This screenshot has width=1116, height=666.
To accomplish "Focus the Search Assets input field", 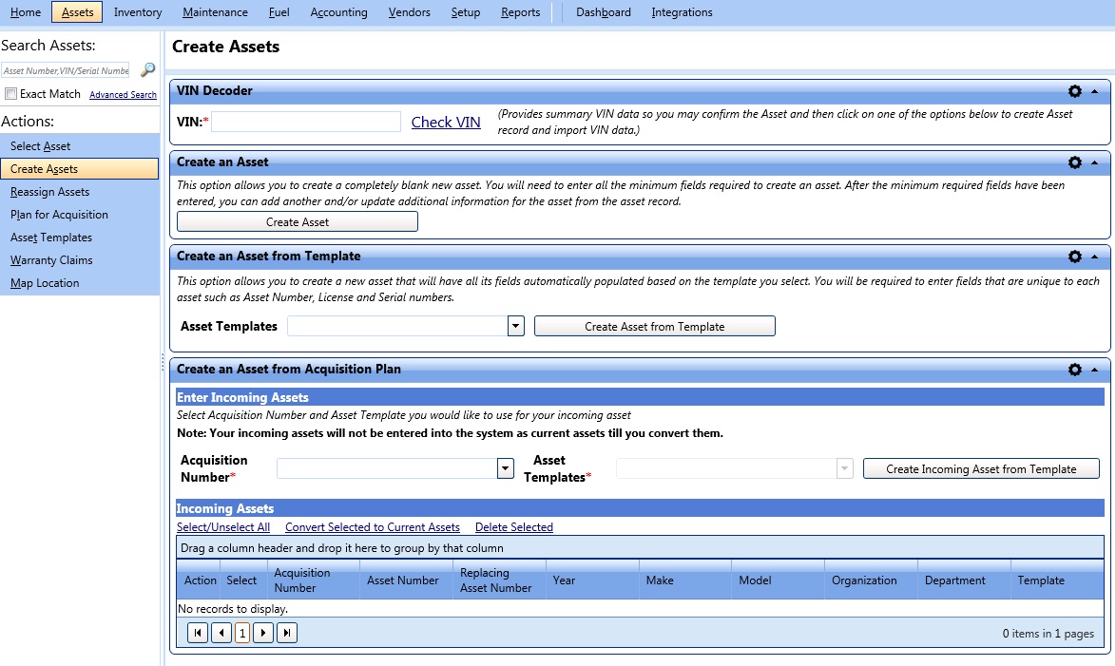I will tap(66, 70).
